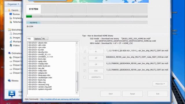Image resolution: width=185 pixels, height=104 pixels.
Task: Toggle the CSC file checkbox
Action: tap(85, 70)
